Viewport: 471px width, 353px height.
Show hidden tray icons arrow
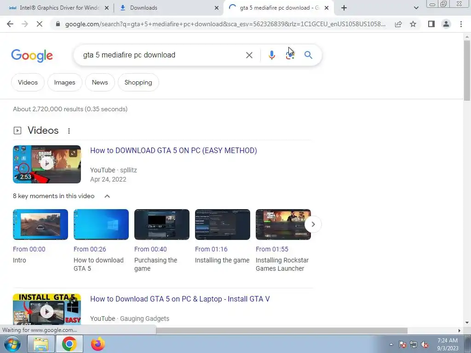(x=391, y=344)
